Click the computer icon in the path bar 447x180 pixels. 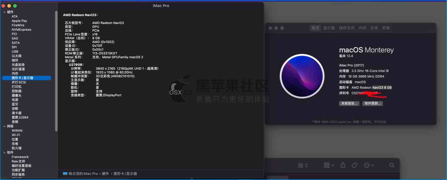pos(65,174)
